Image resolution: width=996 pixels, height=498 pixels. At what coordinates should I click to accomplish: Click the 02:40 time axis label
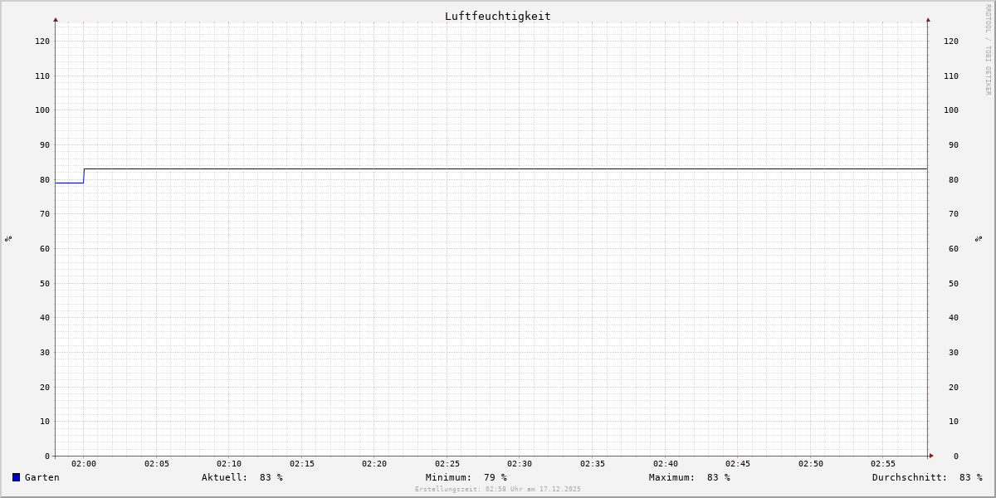pos(666,464)
